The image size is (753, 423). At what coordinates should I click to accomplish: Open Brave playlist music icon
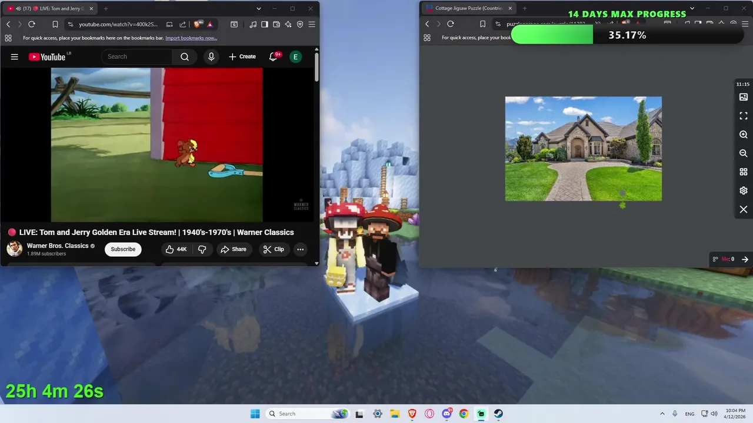tap(252, 24)
